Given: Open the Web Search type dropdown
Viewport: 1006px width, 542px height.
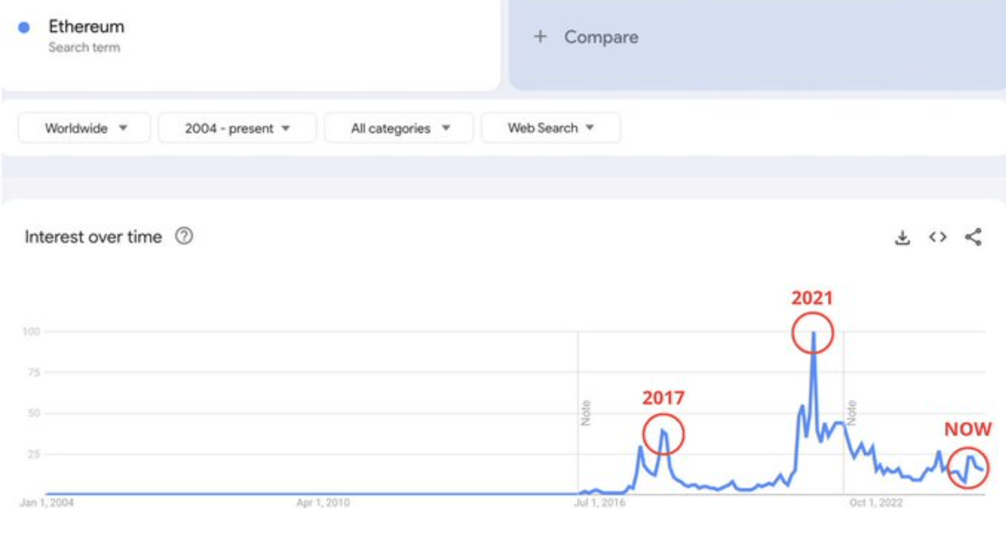Looking at the screenshot, I should (550, 128).
